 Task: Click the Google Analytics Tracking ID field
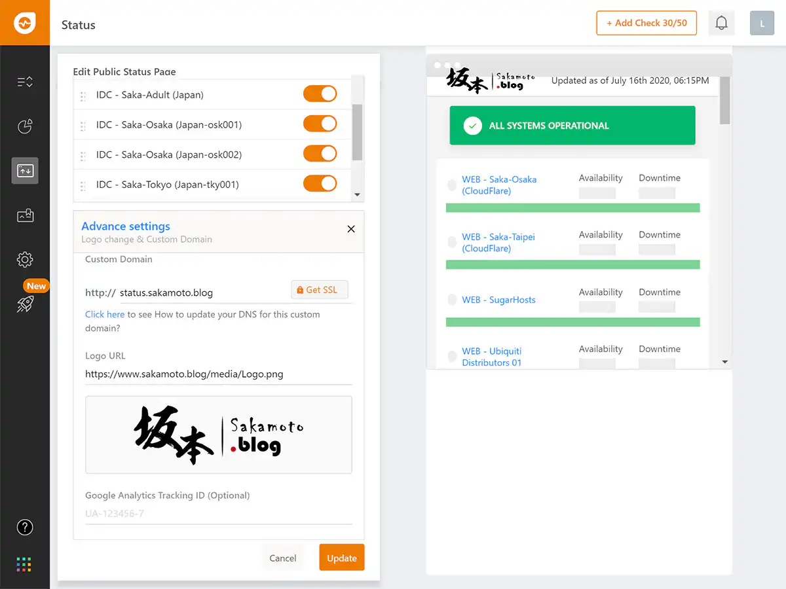tap(218, 514)
